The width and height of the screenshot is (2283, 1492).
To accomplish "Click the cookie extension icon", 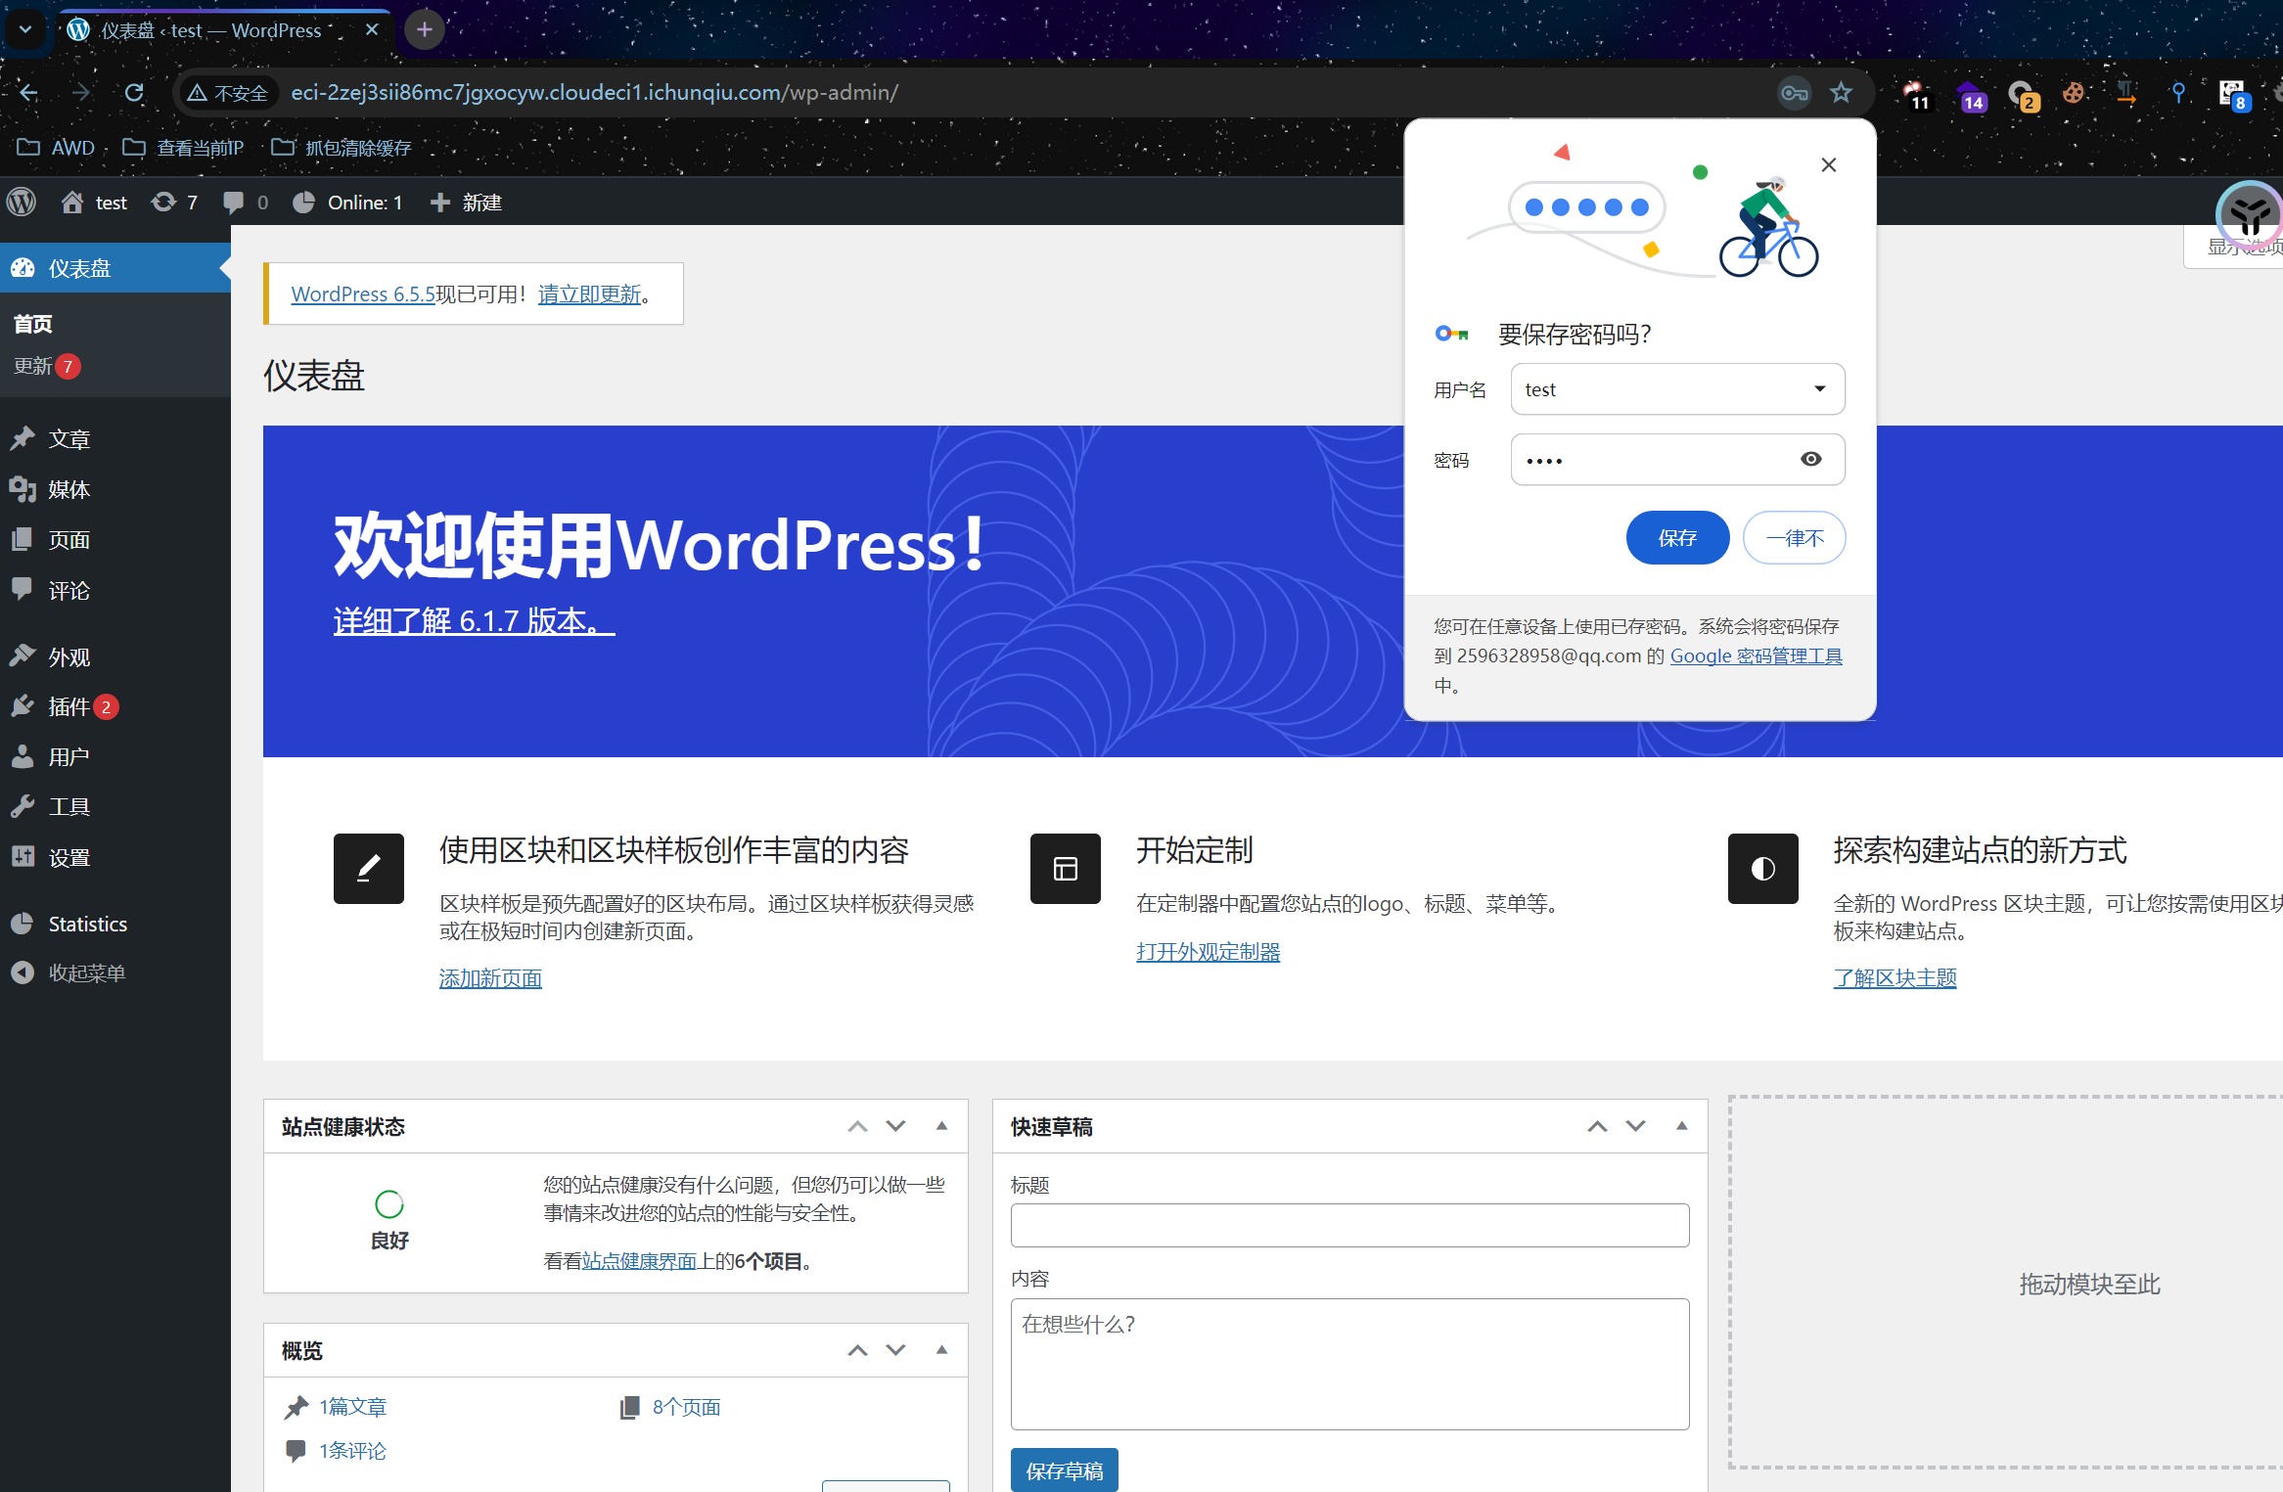I will (2073, 93).
